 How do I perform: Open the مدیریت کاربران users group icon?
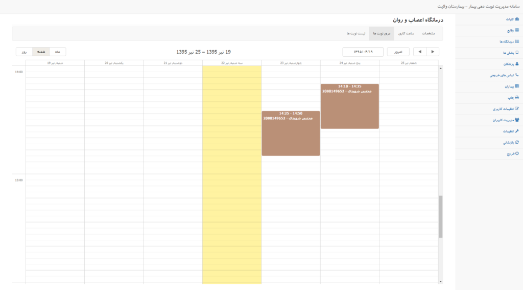tap(517, 120)
